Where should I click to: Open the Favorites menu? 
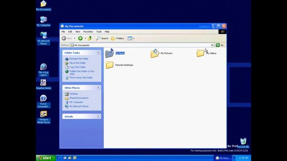click(88, 32)
